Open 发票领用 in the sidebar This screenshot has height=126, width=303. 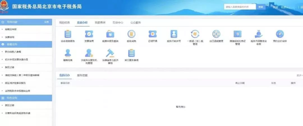10,37
